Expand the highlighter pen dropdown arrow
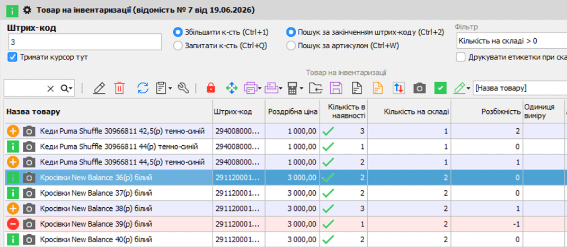 point(468,89)
